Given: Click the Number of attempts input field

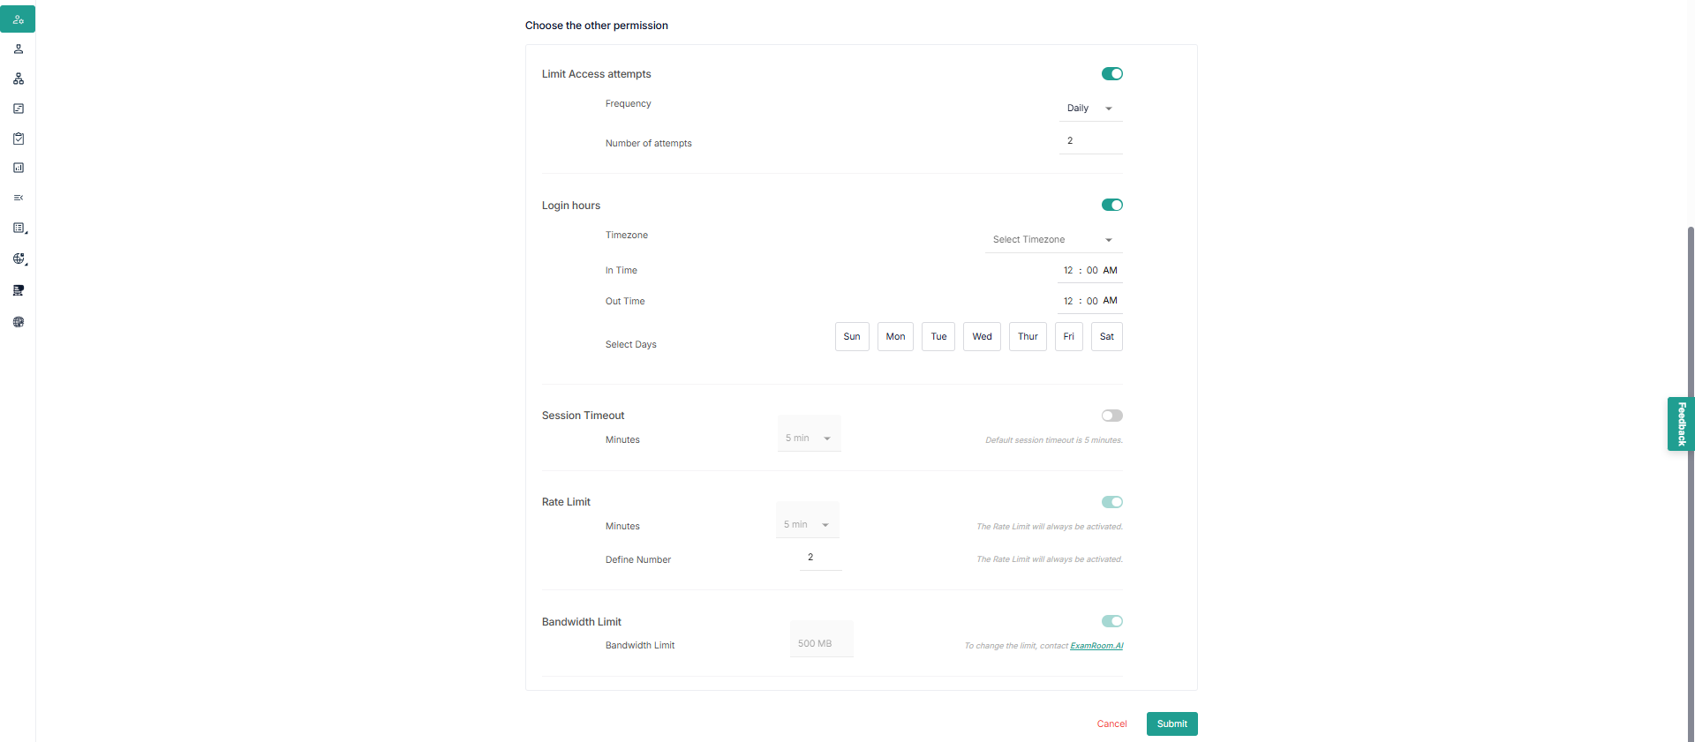Looking at the screenshot, I should (1090, 141).
